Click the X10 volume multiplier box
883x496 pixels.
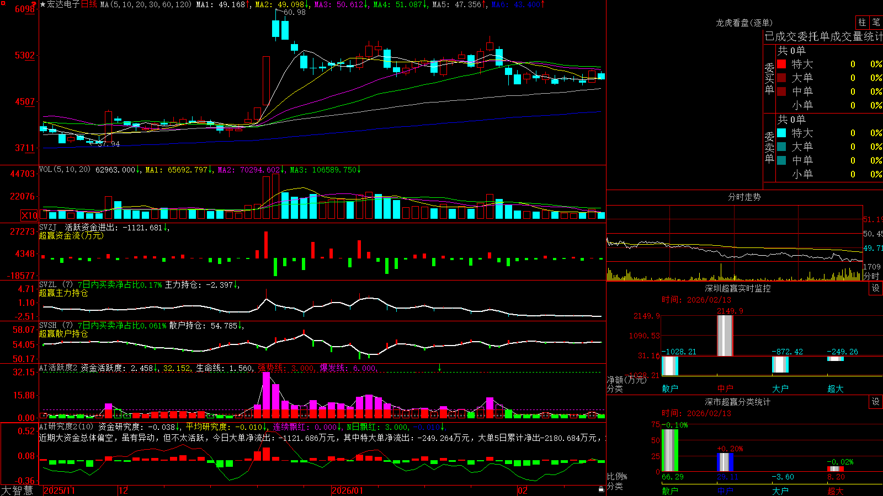tap(30, 215)
